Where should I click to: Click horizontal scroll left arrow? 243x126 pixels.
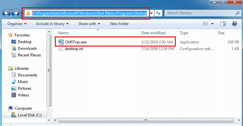point(55,120)
